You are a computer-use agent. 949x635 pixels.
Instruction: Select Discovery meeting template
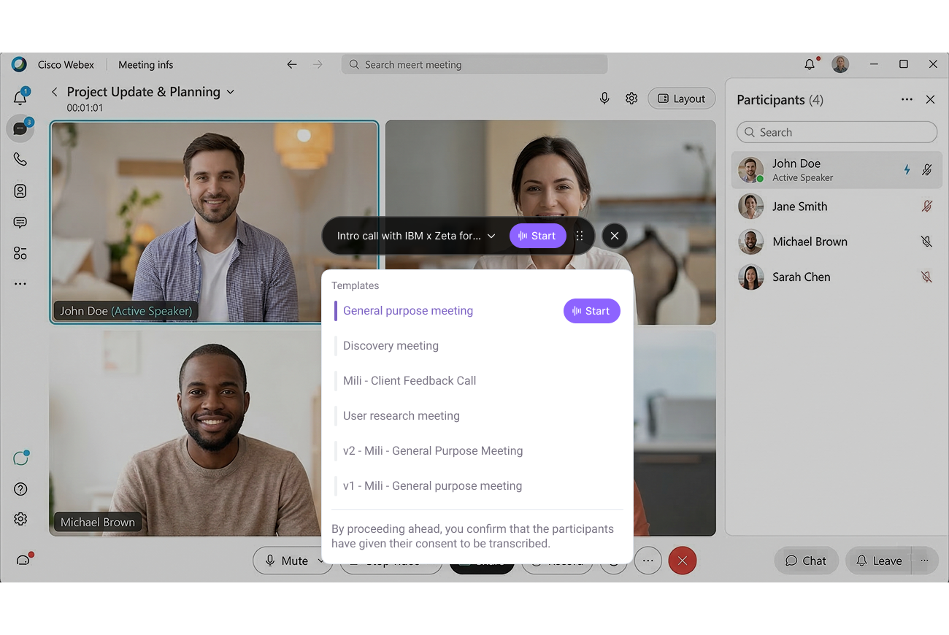pyautogui.click(x=391, y=346)
